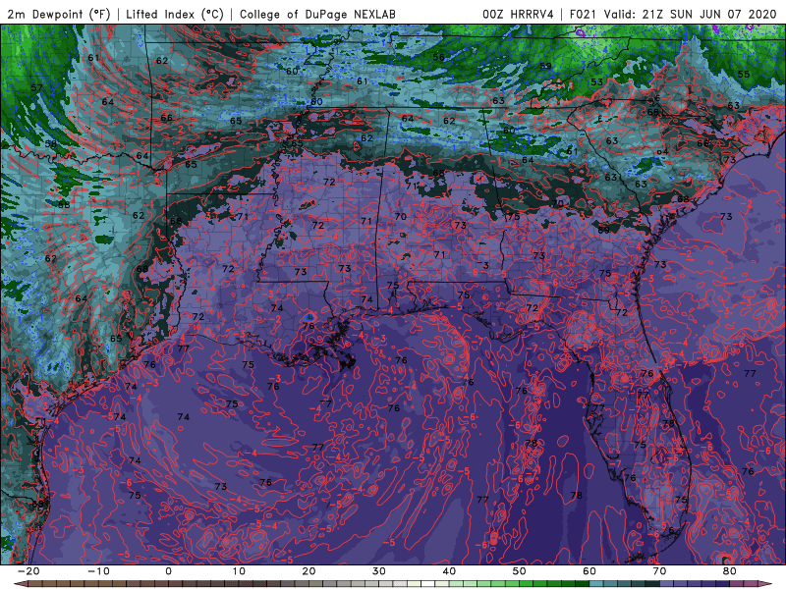
Task: Click the "60" color scale label
Action: (x=589, y=571)
